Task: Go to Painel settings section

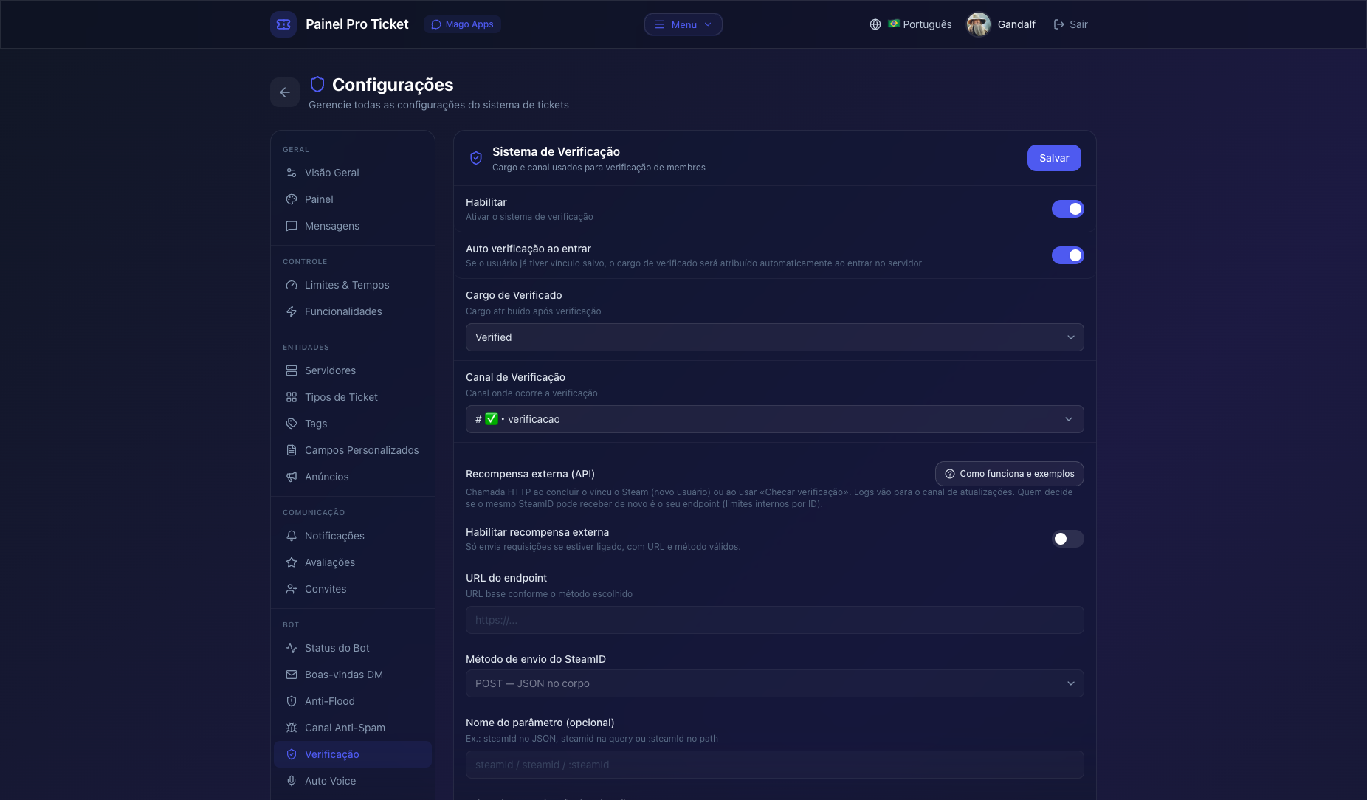Action: point(353,199)
